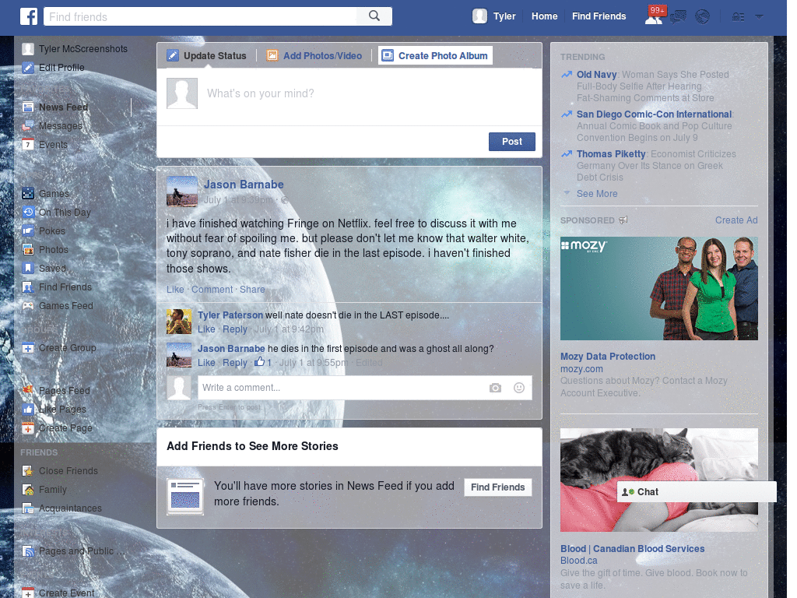Check notifications via the globe icon
797x598 pixels.
click(x=701, y=16)
